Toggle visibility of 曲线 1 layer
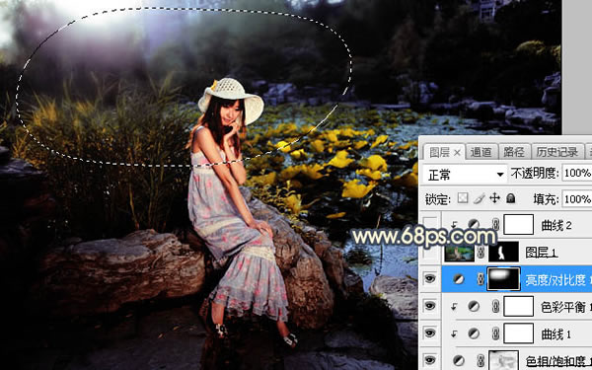 pyautogui.click(x=430, y=333)
